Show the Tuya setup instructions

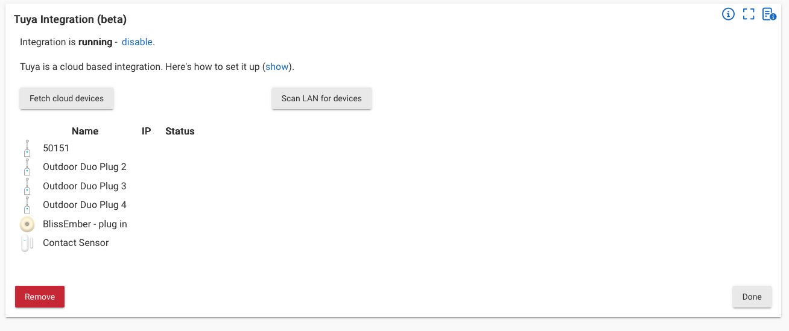[277, 66]
